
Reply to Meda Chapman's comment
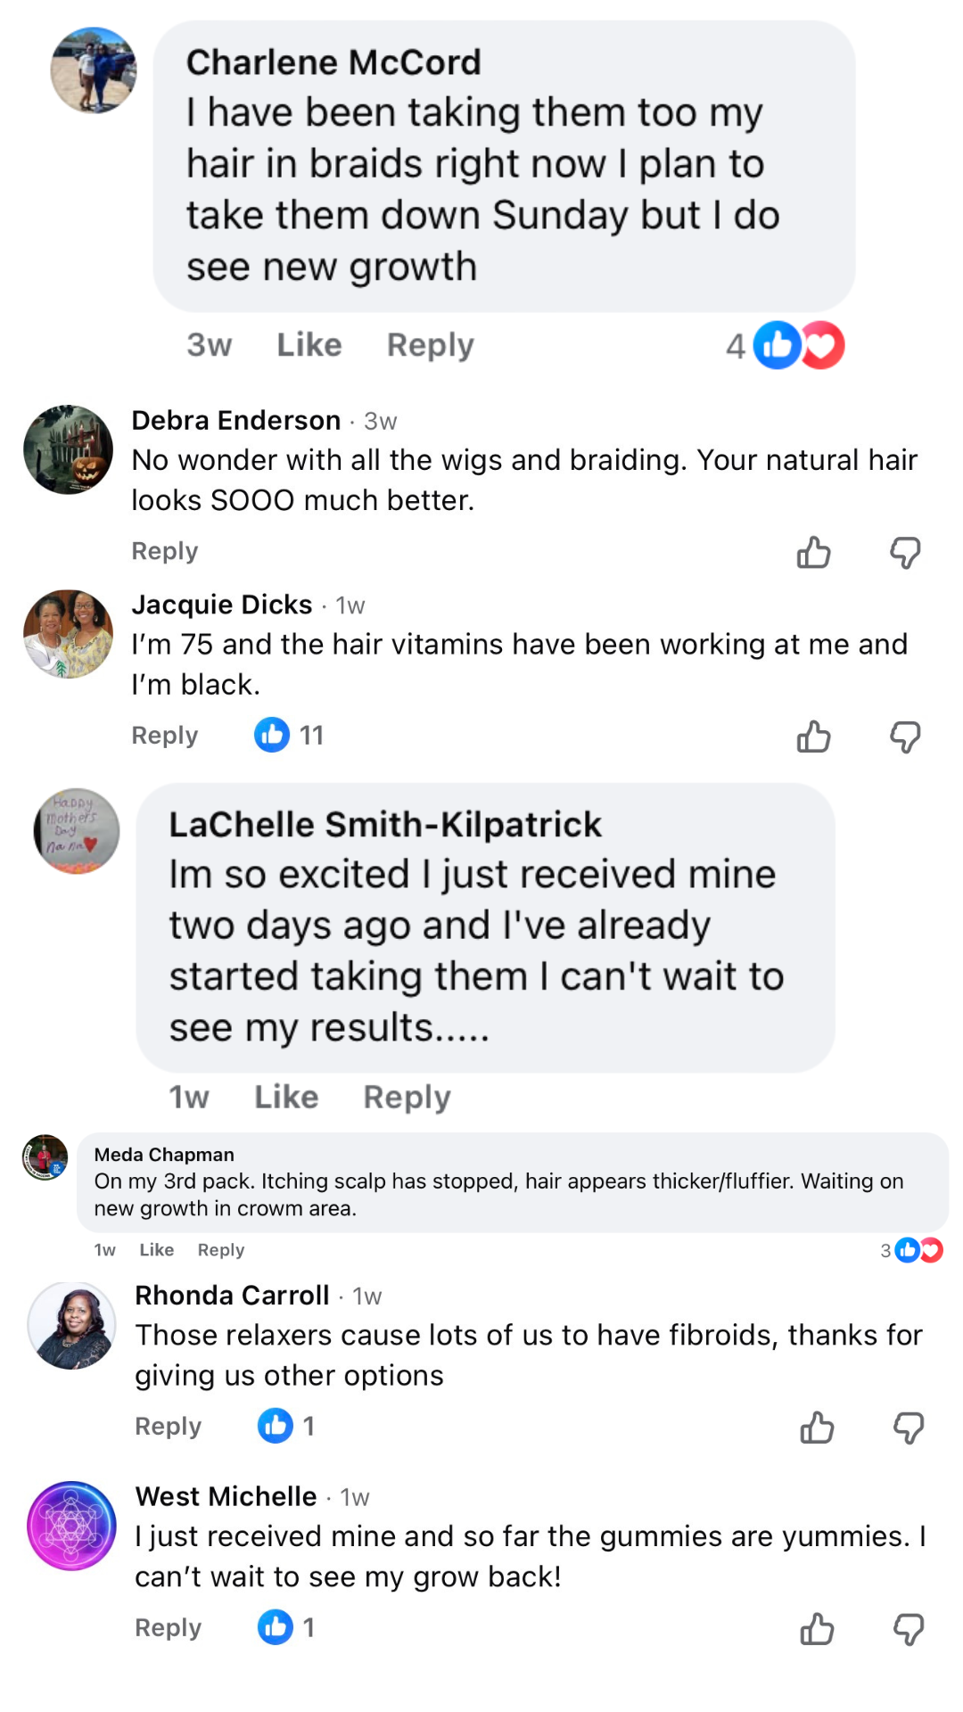coord(221,1250)
